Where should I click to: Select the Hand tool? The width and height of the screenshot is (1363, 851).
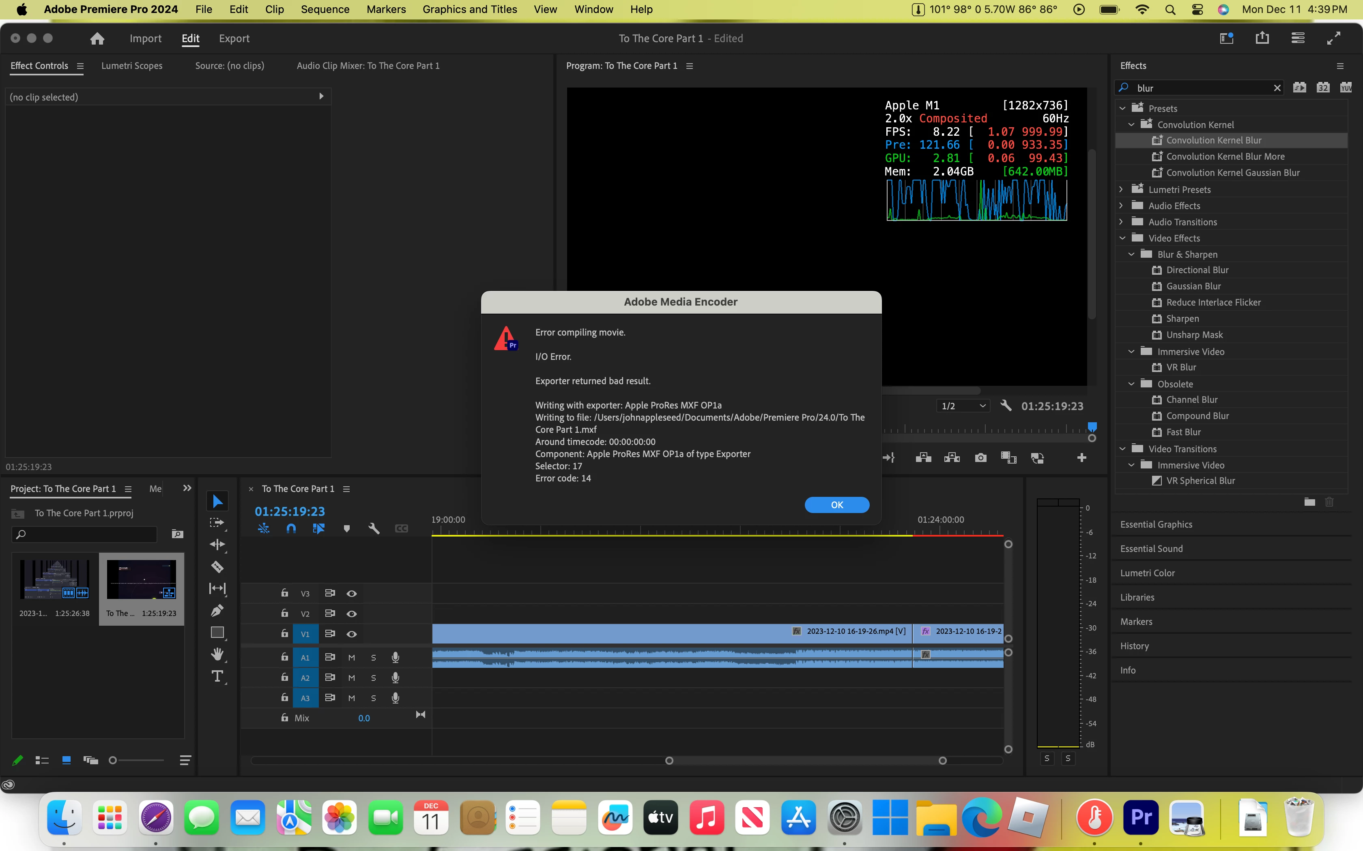[217, 654]
